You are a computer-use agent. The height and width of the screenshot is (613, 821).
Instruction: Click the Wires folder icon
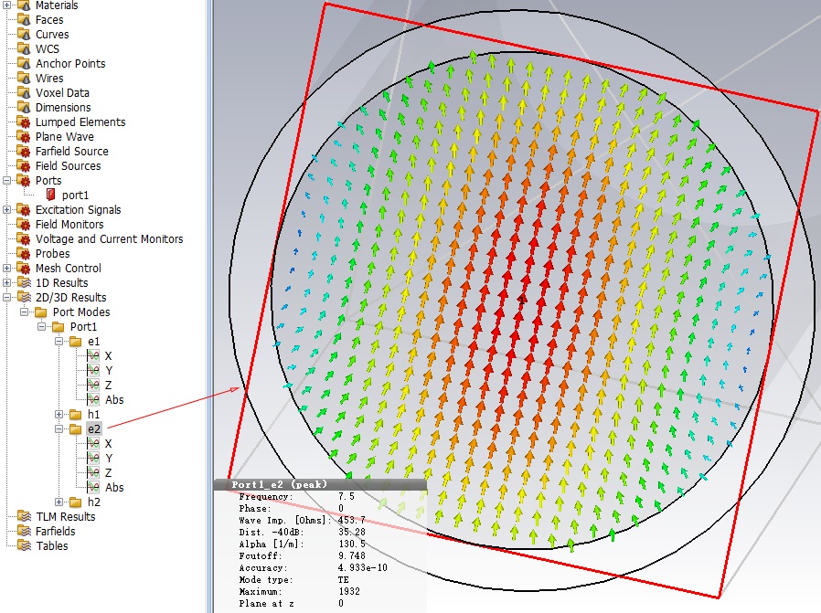click(x=24, y=79)
